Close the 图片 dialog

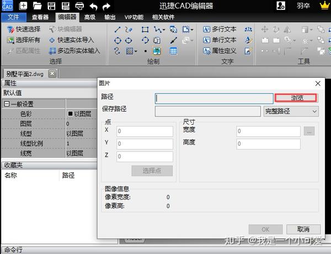(x=318, y=83)
